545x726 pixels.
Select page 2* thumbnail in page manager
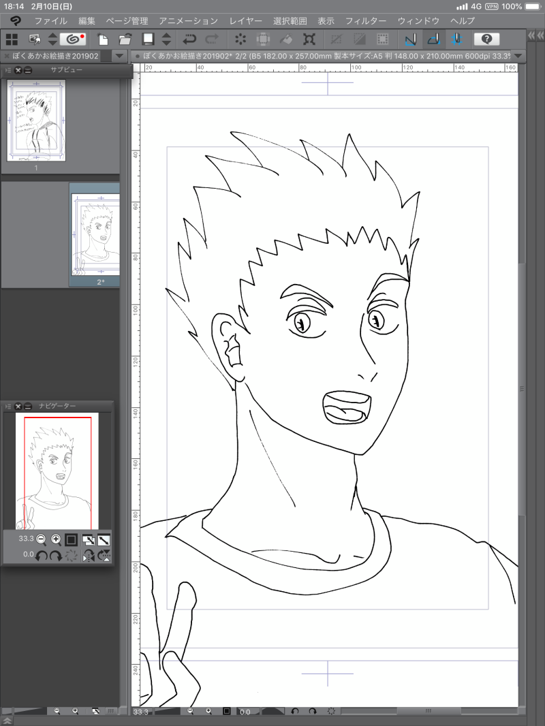[x=95, y=235]
